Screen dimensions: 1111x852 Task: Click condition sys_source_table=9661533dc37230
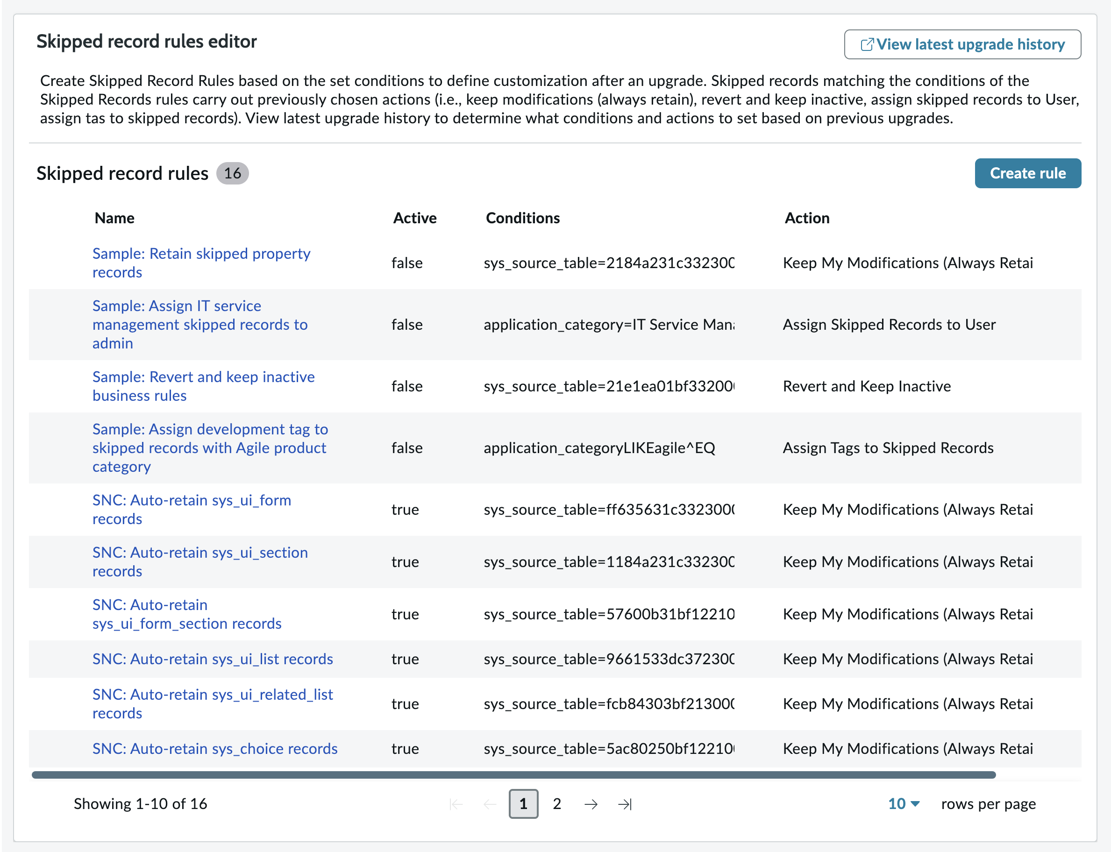pos(609,659)
